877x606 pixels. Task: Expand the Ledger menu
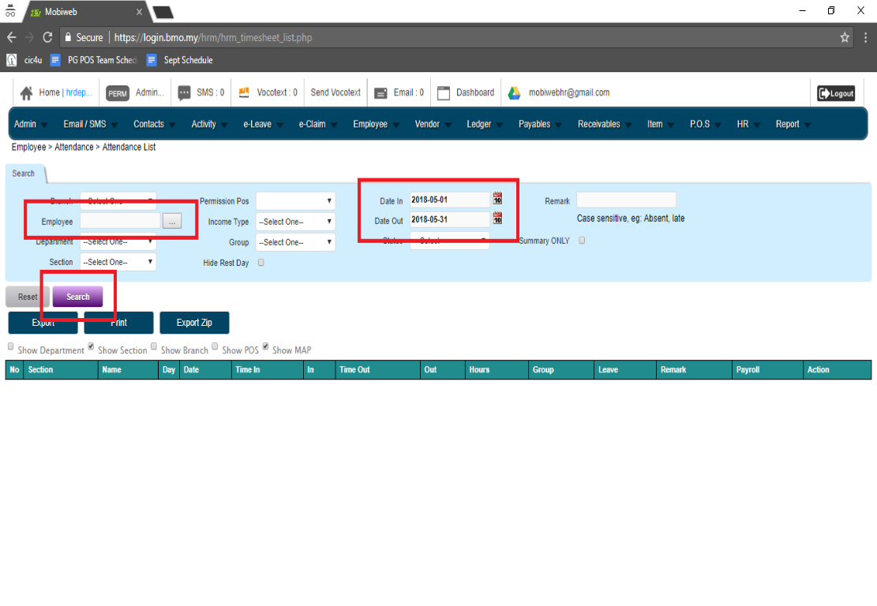[x=485, y=124]
